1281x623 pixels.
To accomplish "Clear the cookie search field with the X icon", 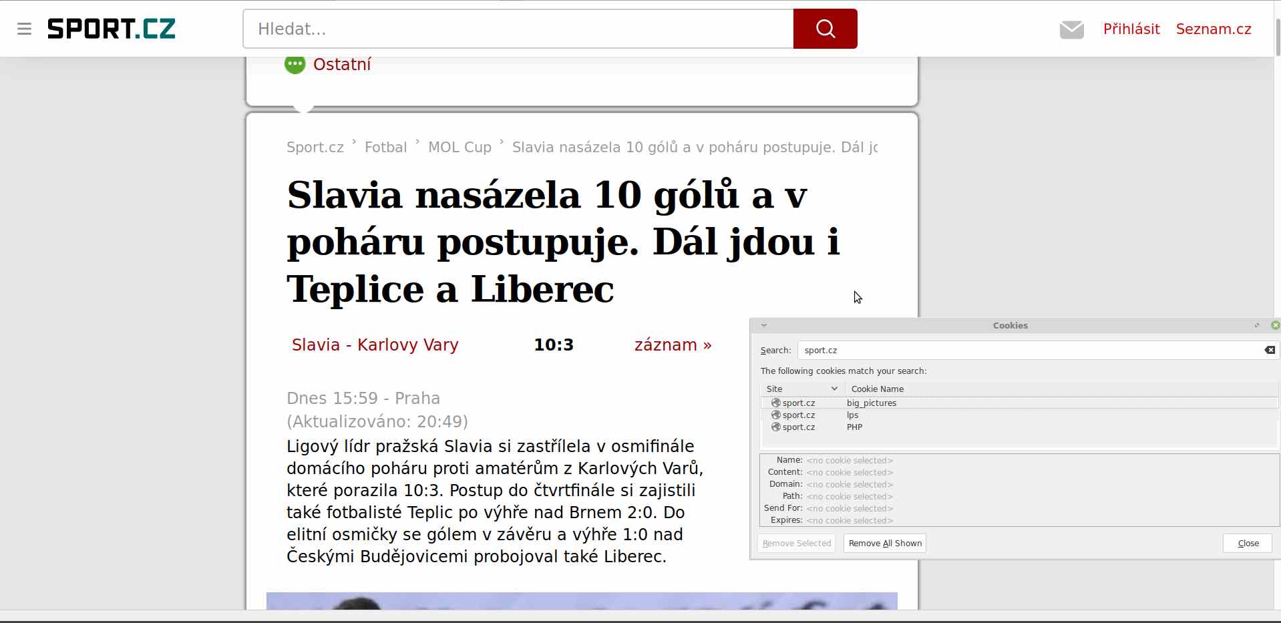I will point(1269,350).
